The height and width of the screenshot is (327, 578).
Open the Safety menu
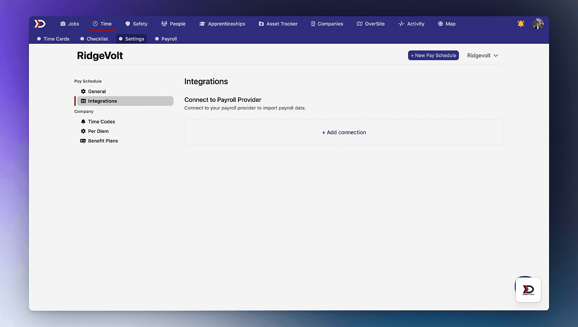pyautogui.click(x=136, y=24)
